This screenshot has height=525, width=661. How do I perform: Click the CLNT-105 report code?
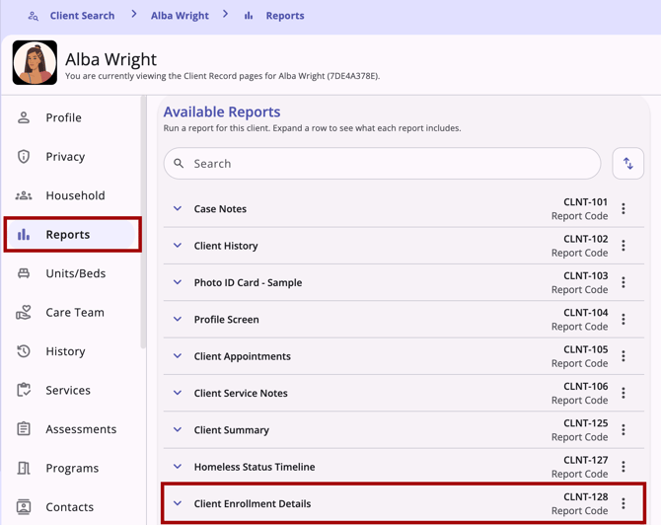586,349
